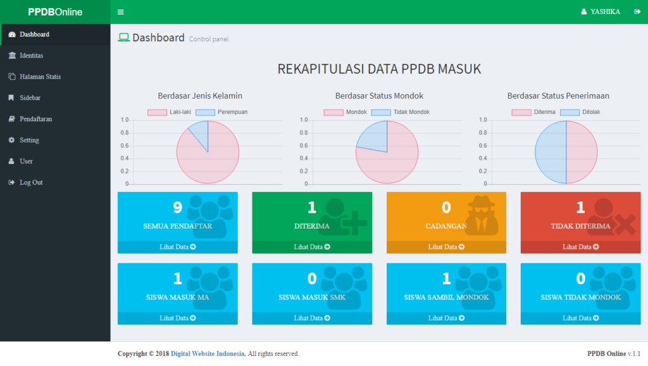Open the Pendaftaran menu entry
This screenshot has width=648, height=366.
click(37, 118)
